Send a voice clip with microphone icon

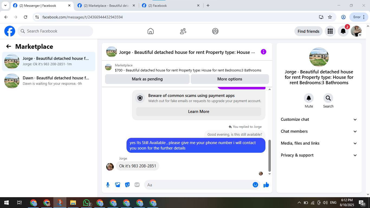[x=108, y=185]
